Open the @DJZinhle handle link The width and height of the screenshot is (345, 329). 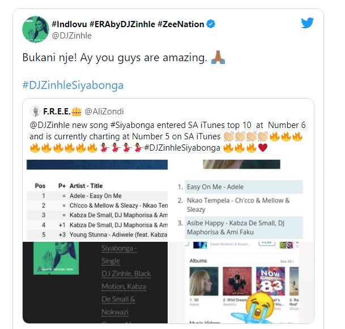[x=72, y=36]
